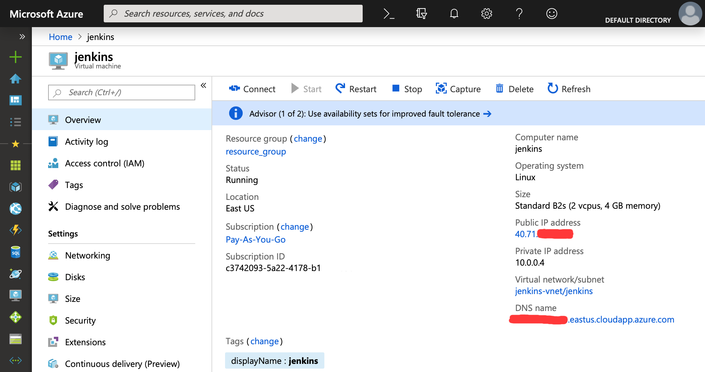
Task: Click the DEFAULT DIRECTORY label
Action: 638,20
